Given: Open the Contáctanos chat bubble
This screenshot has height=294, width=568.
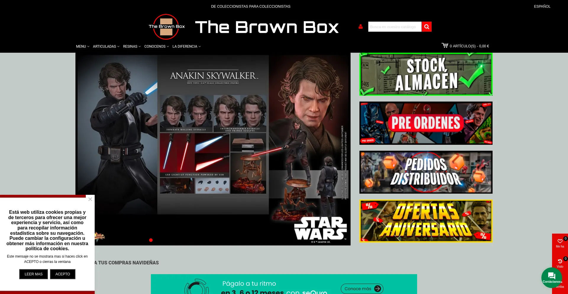Looking at the screenshot, I should [551, 277].
